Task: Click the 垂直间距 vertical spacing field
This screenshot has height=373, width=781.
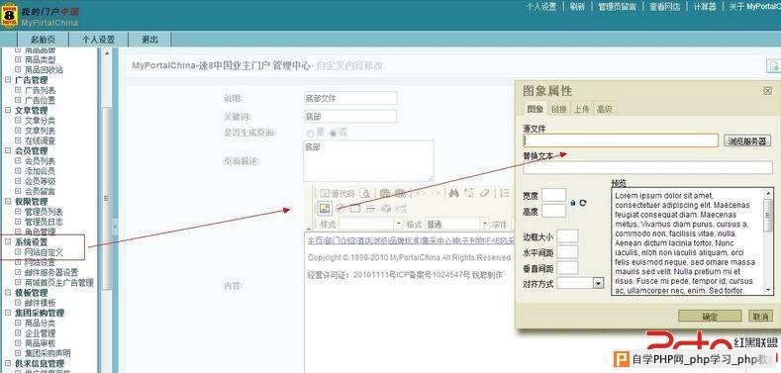Action: click(x=567, y=268)
